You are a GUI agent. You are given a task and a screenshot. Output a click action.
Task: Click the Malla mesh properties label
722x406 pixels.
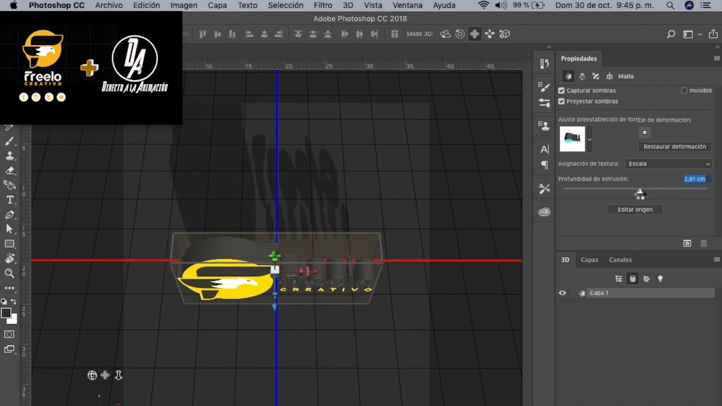[626, 76]
